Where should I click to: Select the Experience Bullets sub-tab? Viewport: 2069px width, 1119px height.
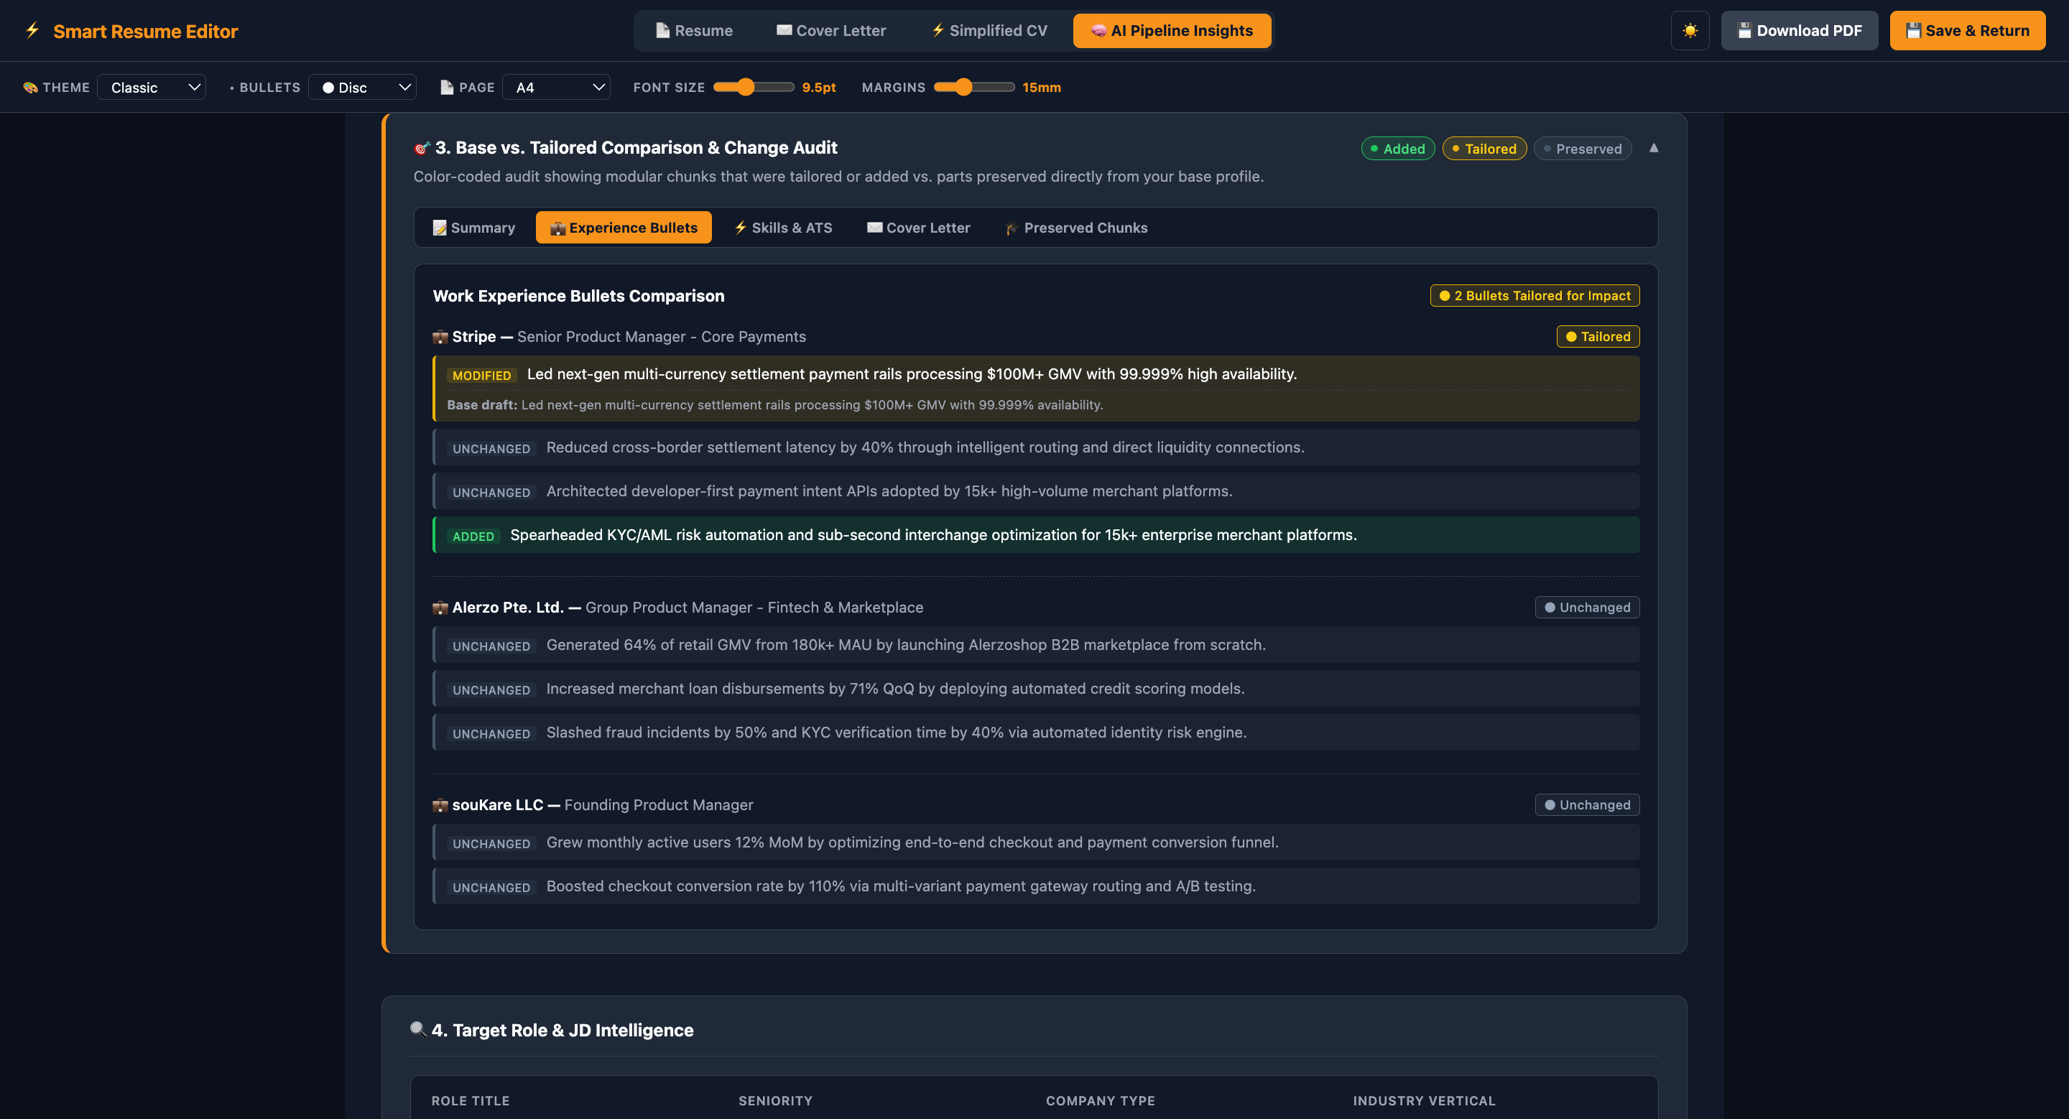(624, 227)
